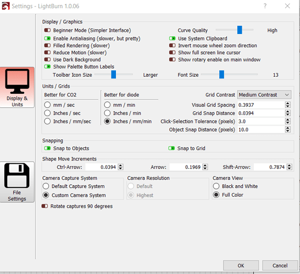Disable Snap to Grid switch
The width and height of the screenshot is (300, 274).
(171, 149)
